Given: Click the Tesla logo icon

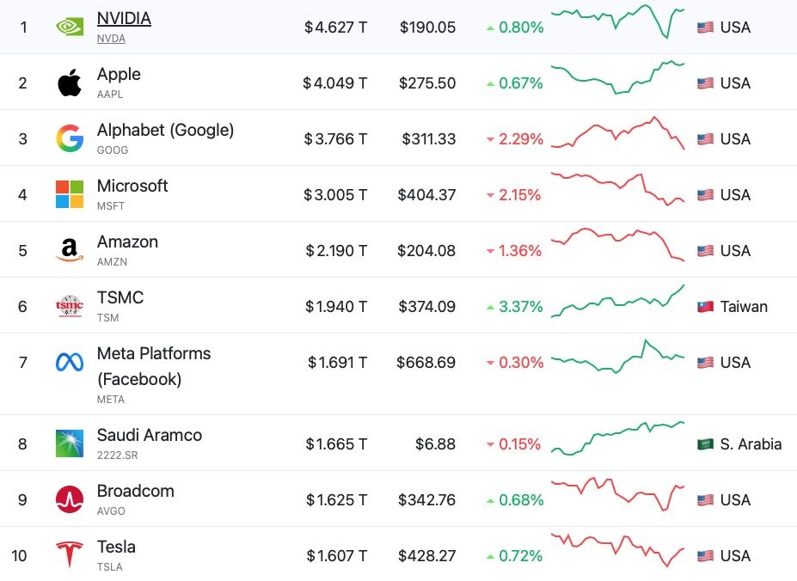Looking at the screenshot, I should tap(70, 555).
